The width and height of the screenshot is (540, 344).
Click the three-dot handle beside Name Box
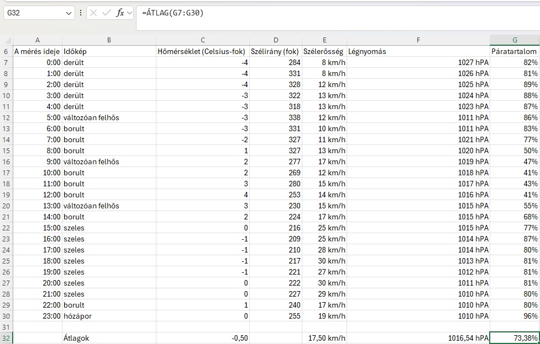(81, 13)
